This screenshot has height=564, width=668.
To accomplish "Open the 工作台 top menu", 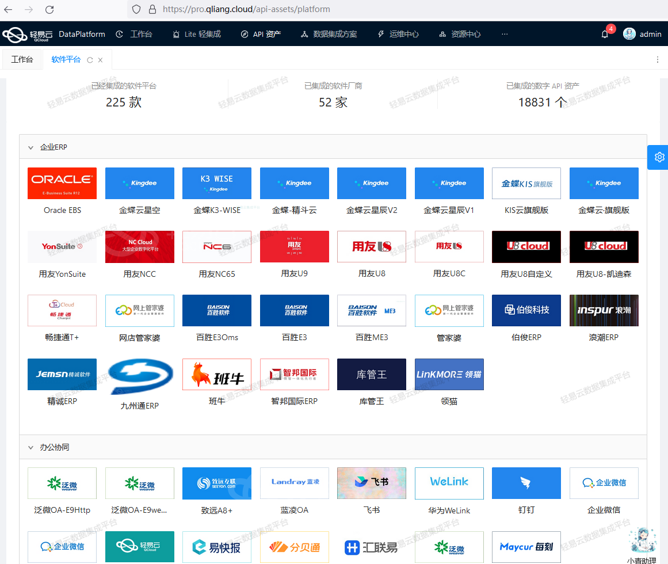I will (x=134, y=34).
